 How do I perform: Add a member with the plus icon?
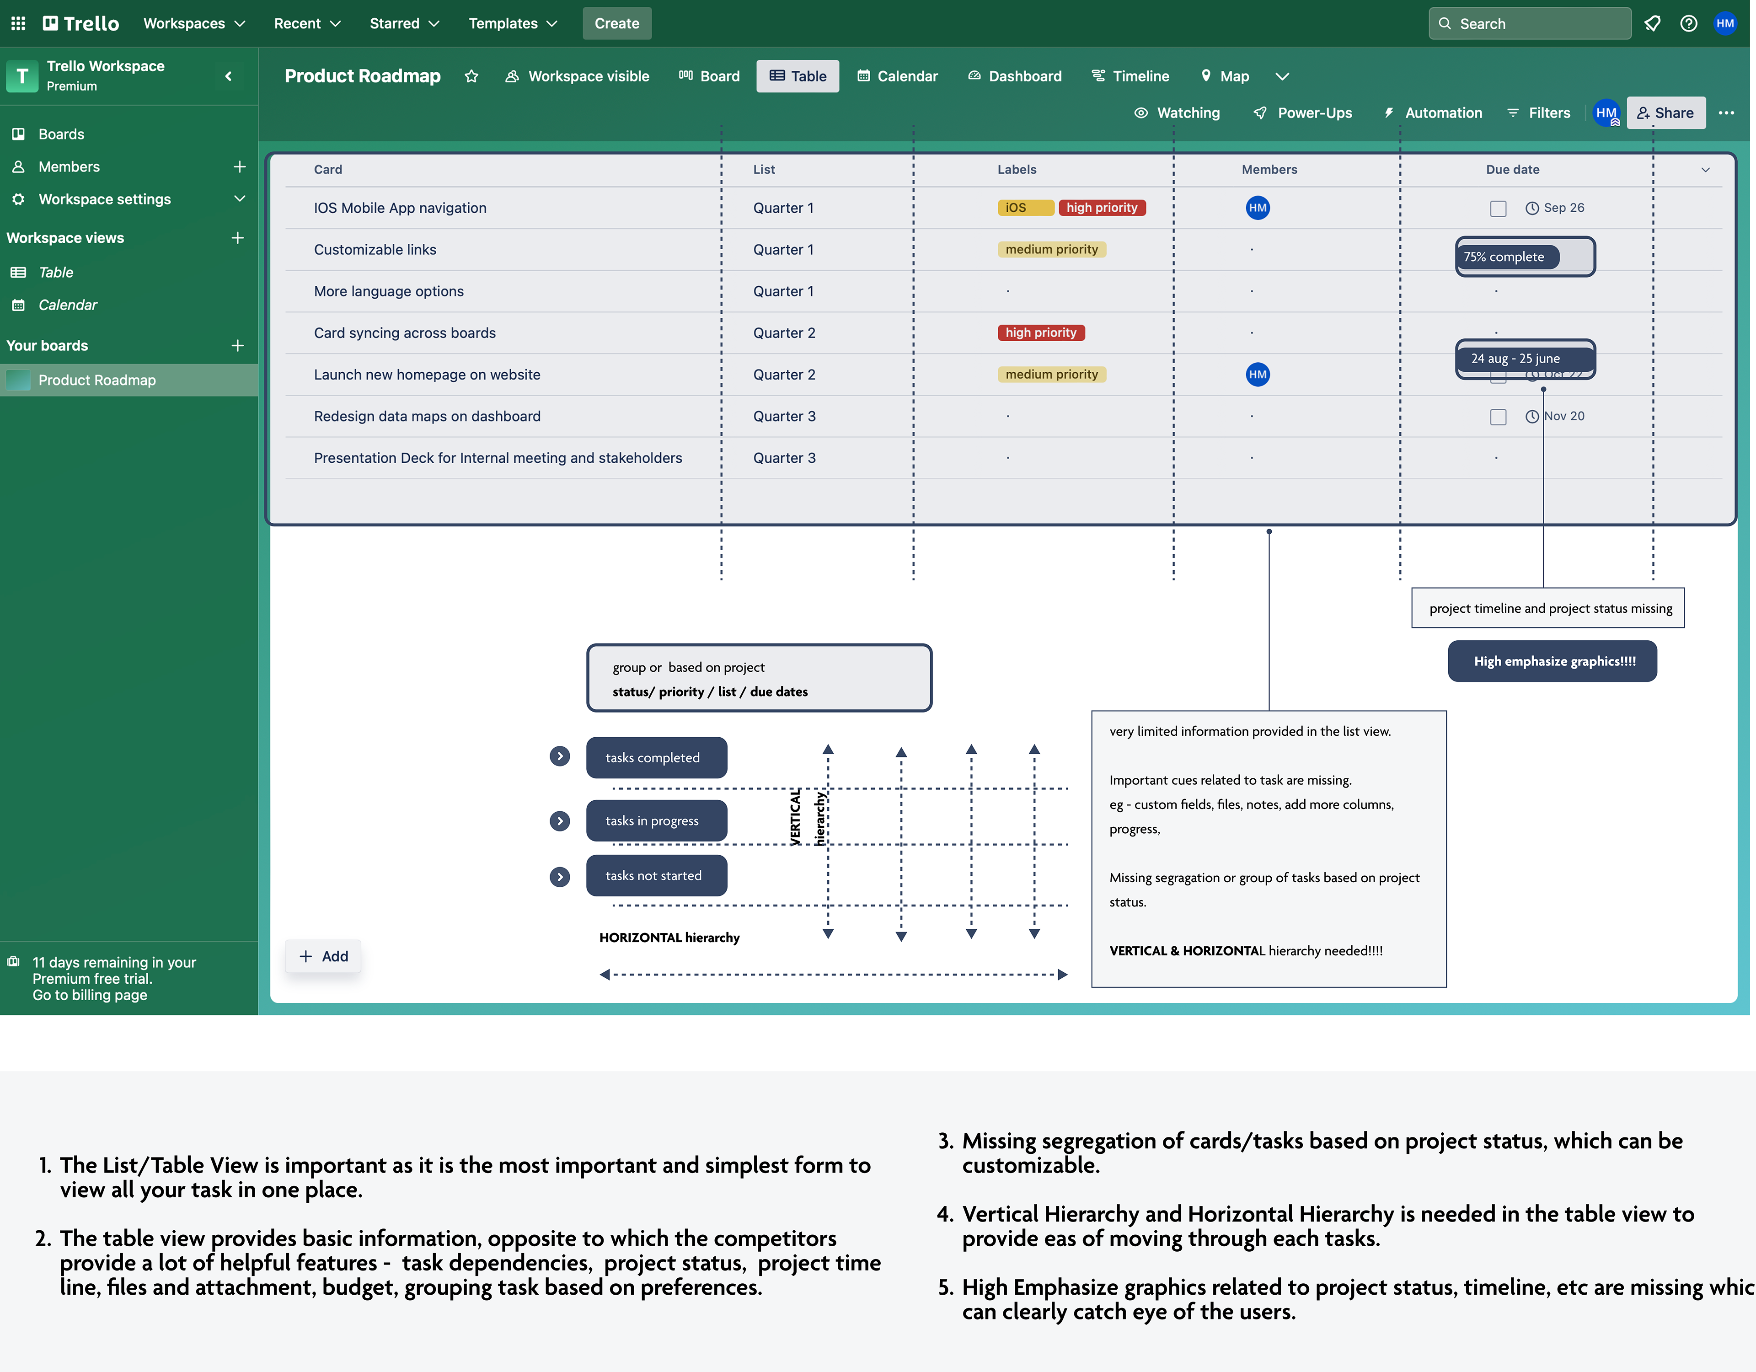click(x=239, y=166)
